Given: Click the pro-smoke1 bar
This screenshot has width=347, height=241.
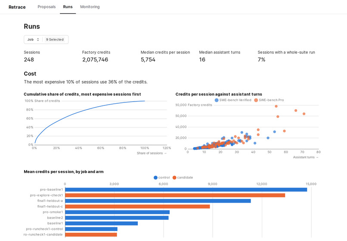Looking at the screenshot, I should (x=117, y=212).
